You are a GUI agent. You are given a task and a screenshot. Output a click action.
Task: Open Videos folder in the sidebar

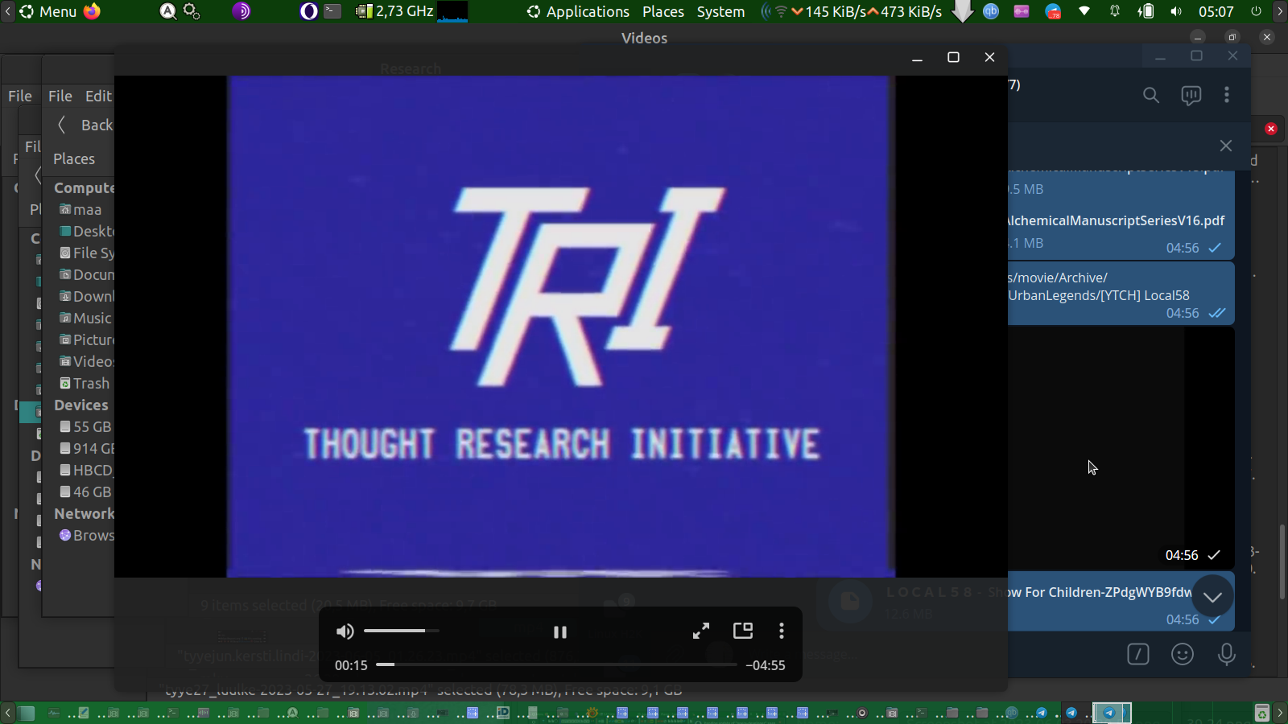tap(86, 362)
